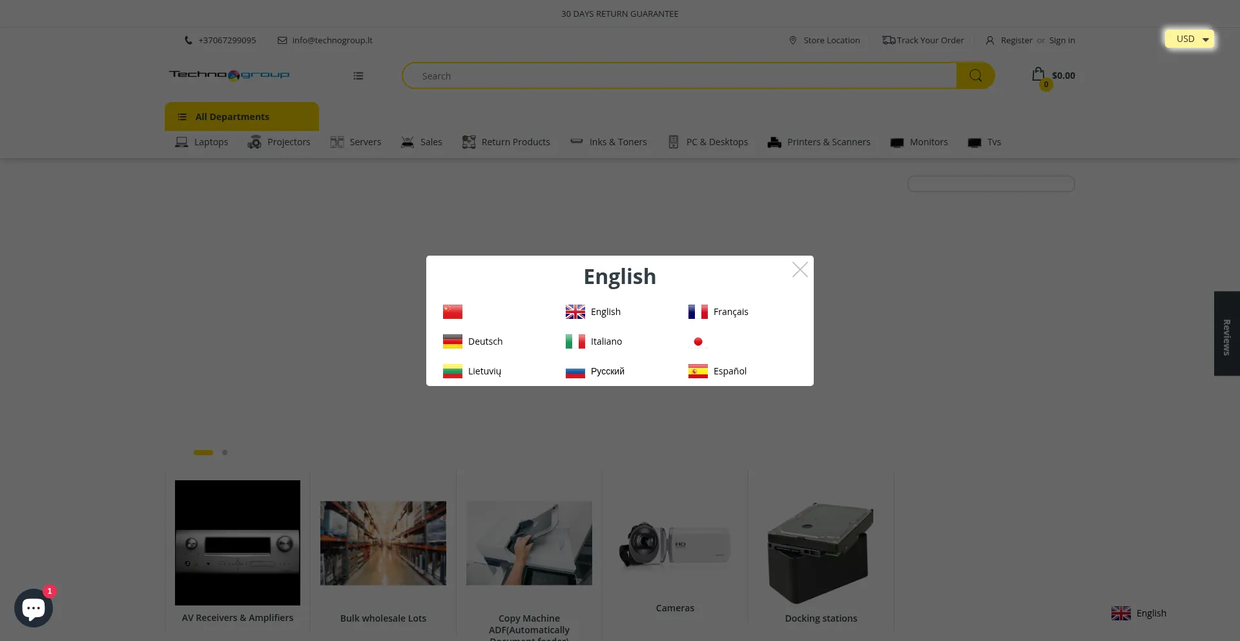
Task: Open the English language selector at bottom right
Action: [1139, 613]
